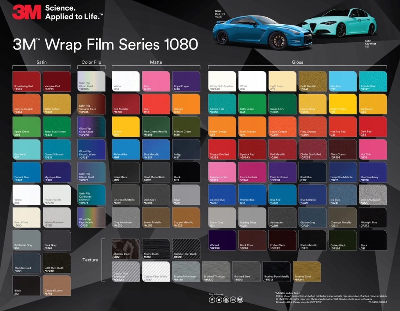The height and width of the screenshot is (311, 400).
Task: Select the Key West S57 swatch
Action: [27, 150]
